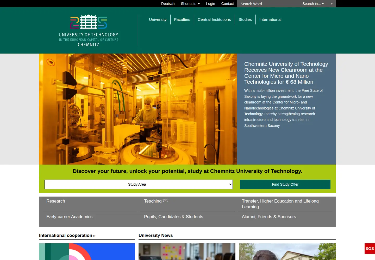The image size is (375, 260).
Task: Open the University News thumbnail showing a building
Action: 287,252
